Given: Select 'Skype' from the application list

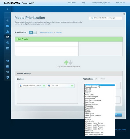Looking at the screenshot, I should coord(100,110).
